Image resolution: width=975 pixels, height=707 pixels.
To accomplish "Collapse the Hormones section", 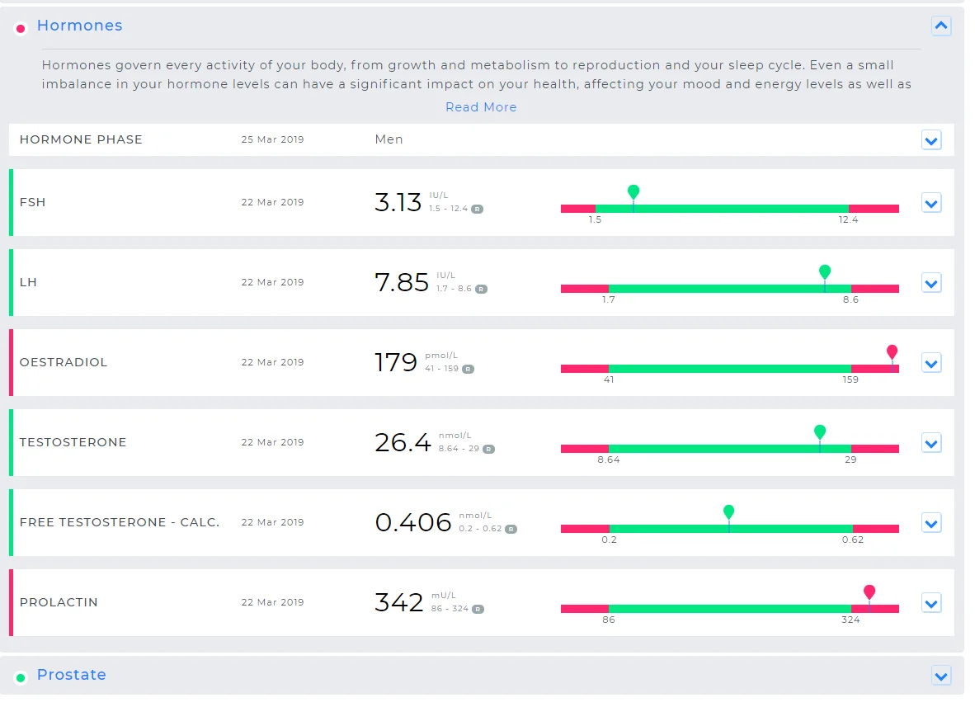I will coord(941,26).
